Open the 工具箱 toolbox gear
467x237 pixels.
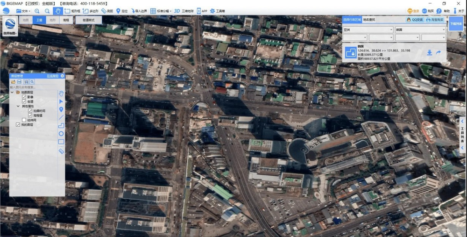218,11
